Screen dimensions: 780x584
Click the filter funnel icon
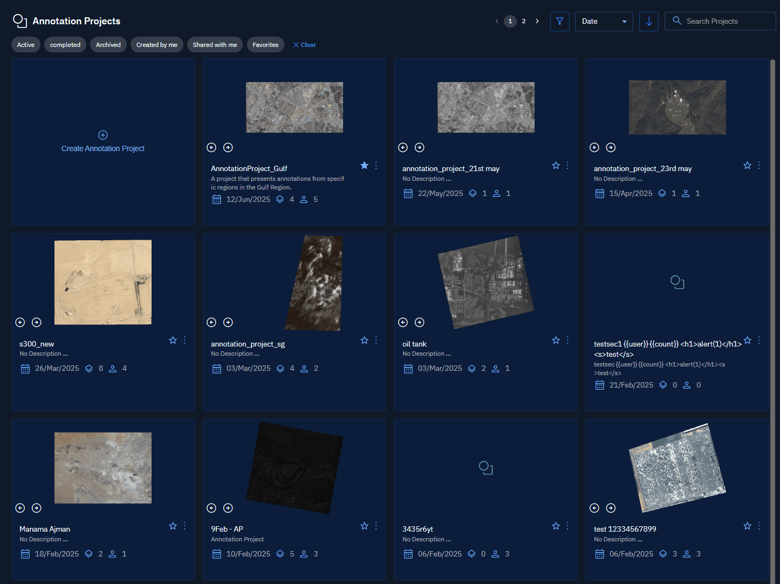coord(559,22)
